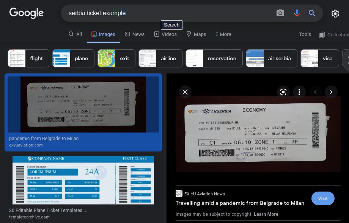
Task: Open the selected Air Serbia ticket thumbnail
Action: tap(83, 104)
